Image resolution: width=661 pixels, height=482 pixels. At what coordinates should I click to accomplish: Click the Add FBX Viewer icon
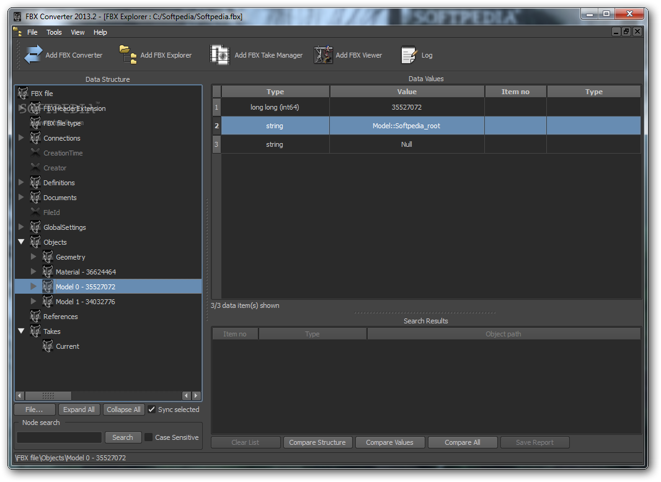(x=323, y=55)
